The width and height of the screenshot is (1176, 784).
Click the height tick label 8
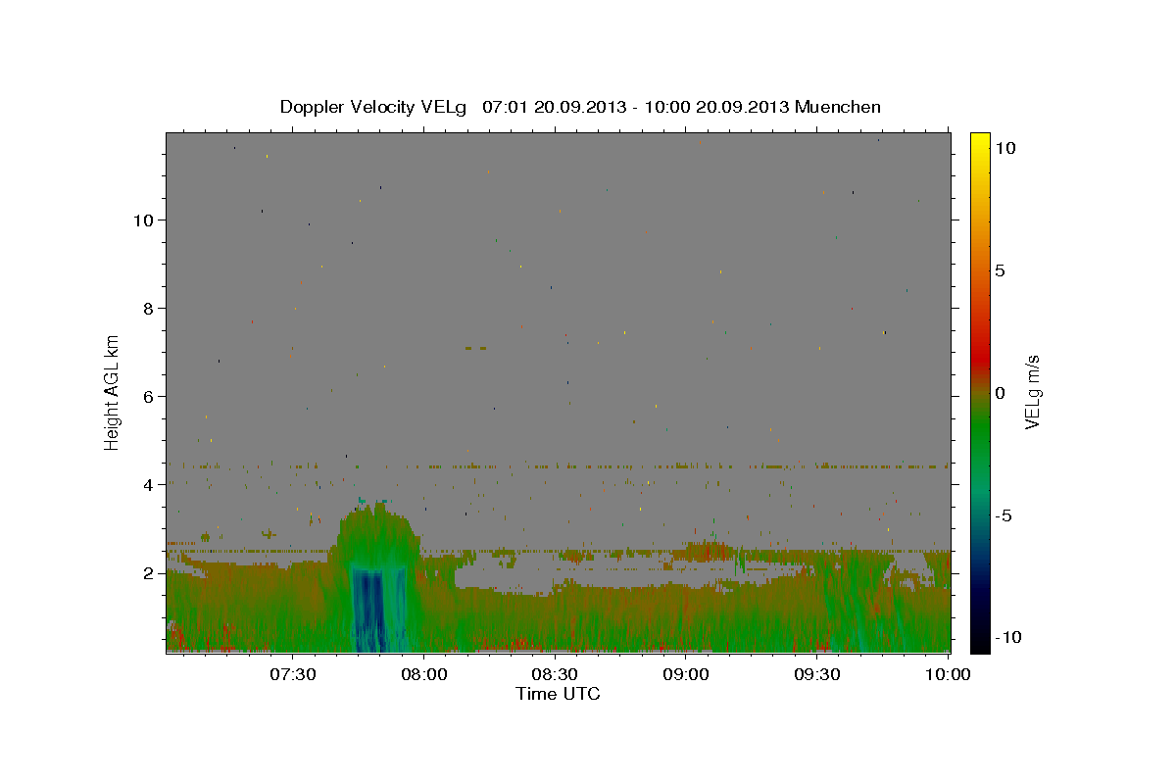pos(149,309)
